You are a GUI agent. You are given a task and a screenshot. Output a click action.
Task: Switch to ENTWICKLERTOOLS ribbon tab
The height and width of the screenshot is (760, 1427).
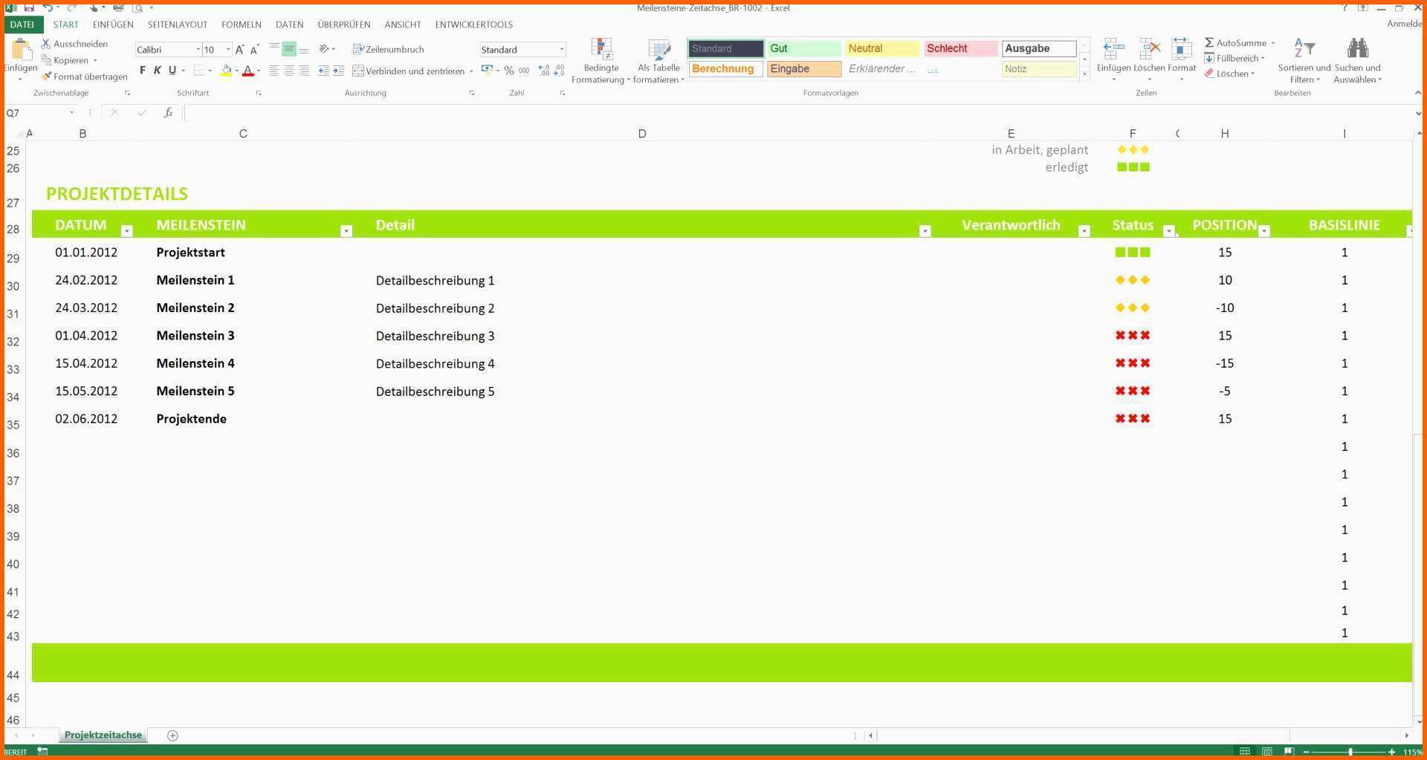473,25
